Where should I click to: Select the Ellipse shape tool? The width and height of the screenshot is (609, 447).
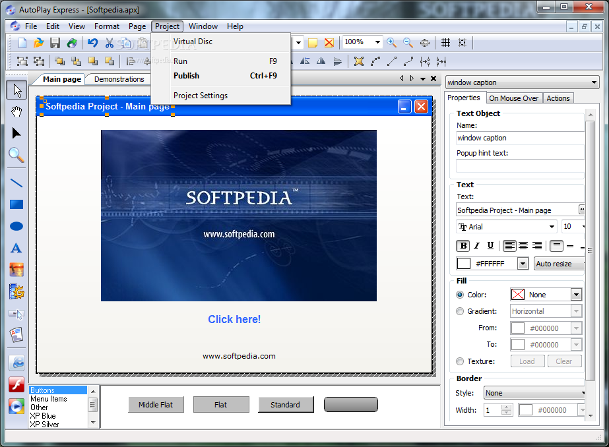tap(16, 226)
